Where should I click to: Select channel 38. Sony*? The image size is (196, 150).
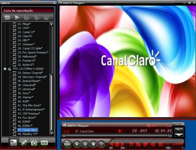[x=24, y=93]
